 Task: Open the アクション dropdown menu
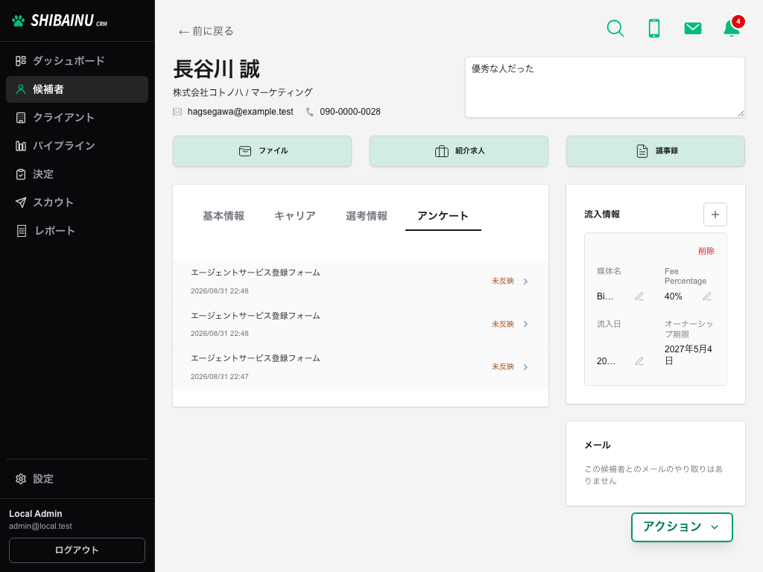(x=682, y=527)
